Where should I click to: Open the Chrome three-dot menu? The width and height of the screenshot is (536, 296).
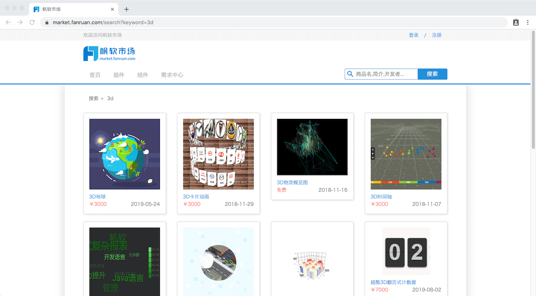(528, 22)
